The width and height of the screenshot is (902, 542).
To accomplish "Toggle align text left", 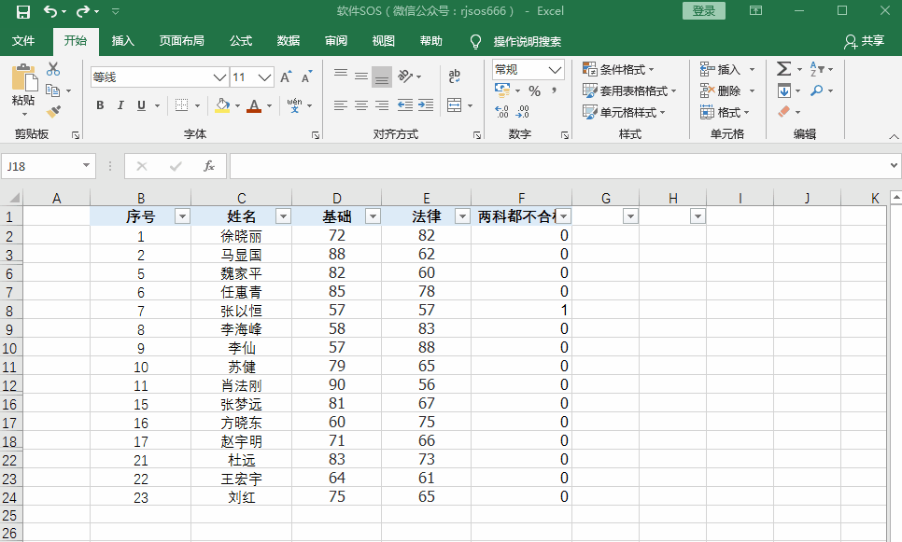I will (x=341, y=105).
